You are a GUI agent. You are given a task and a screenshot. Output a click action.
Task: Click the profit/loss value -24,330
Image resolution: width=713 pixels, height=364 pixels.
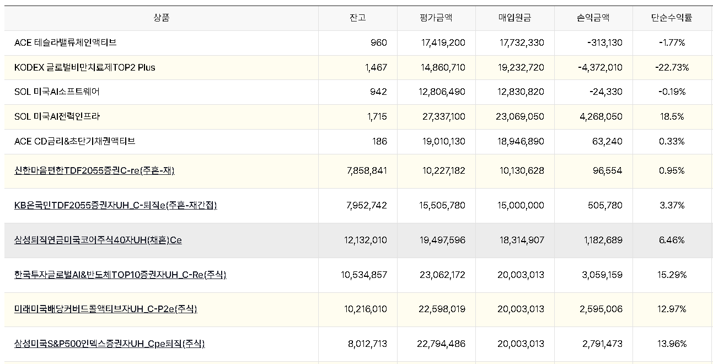607,92
